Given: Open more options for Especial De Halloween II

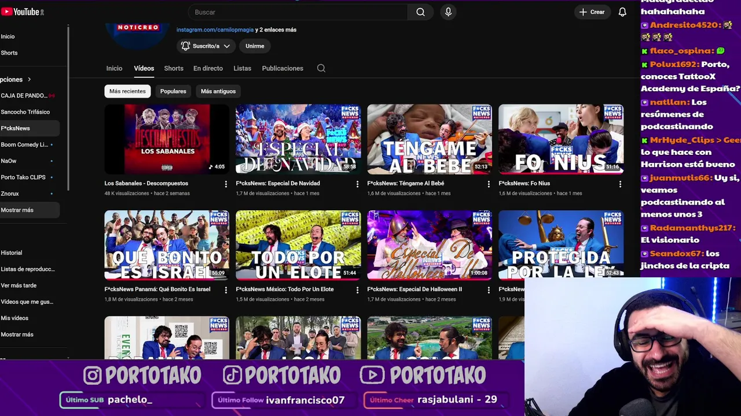Looking at the screenshot, I should [489, 290].
